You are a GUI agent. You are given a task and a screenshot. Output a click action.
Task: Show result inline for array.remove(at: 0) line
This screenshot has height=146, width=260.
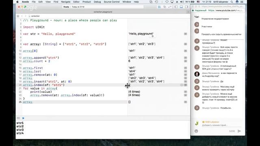185,75
